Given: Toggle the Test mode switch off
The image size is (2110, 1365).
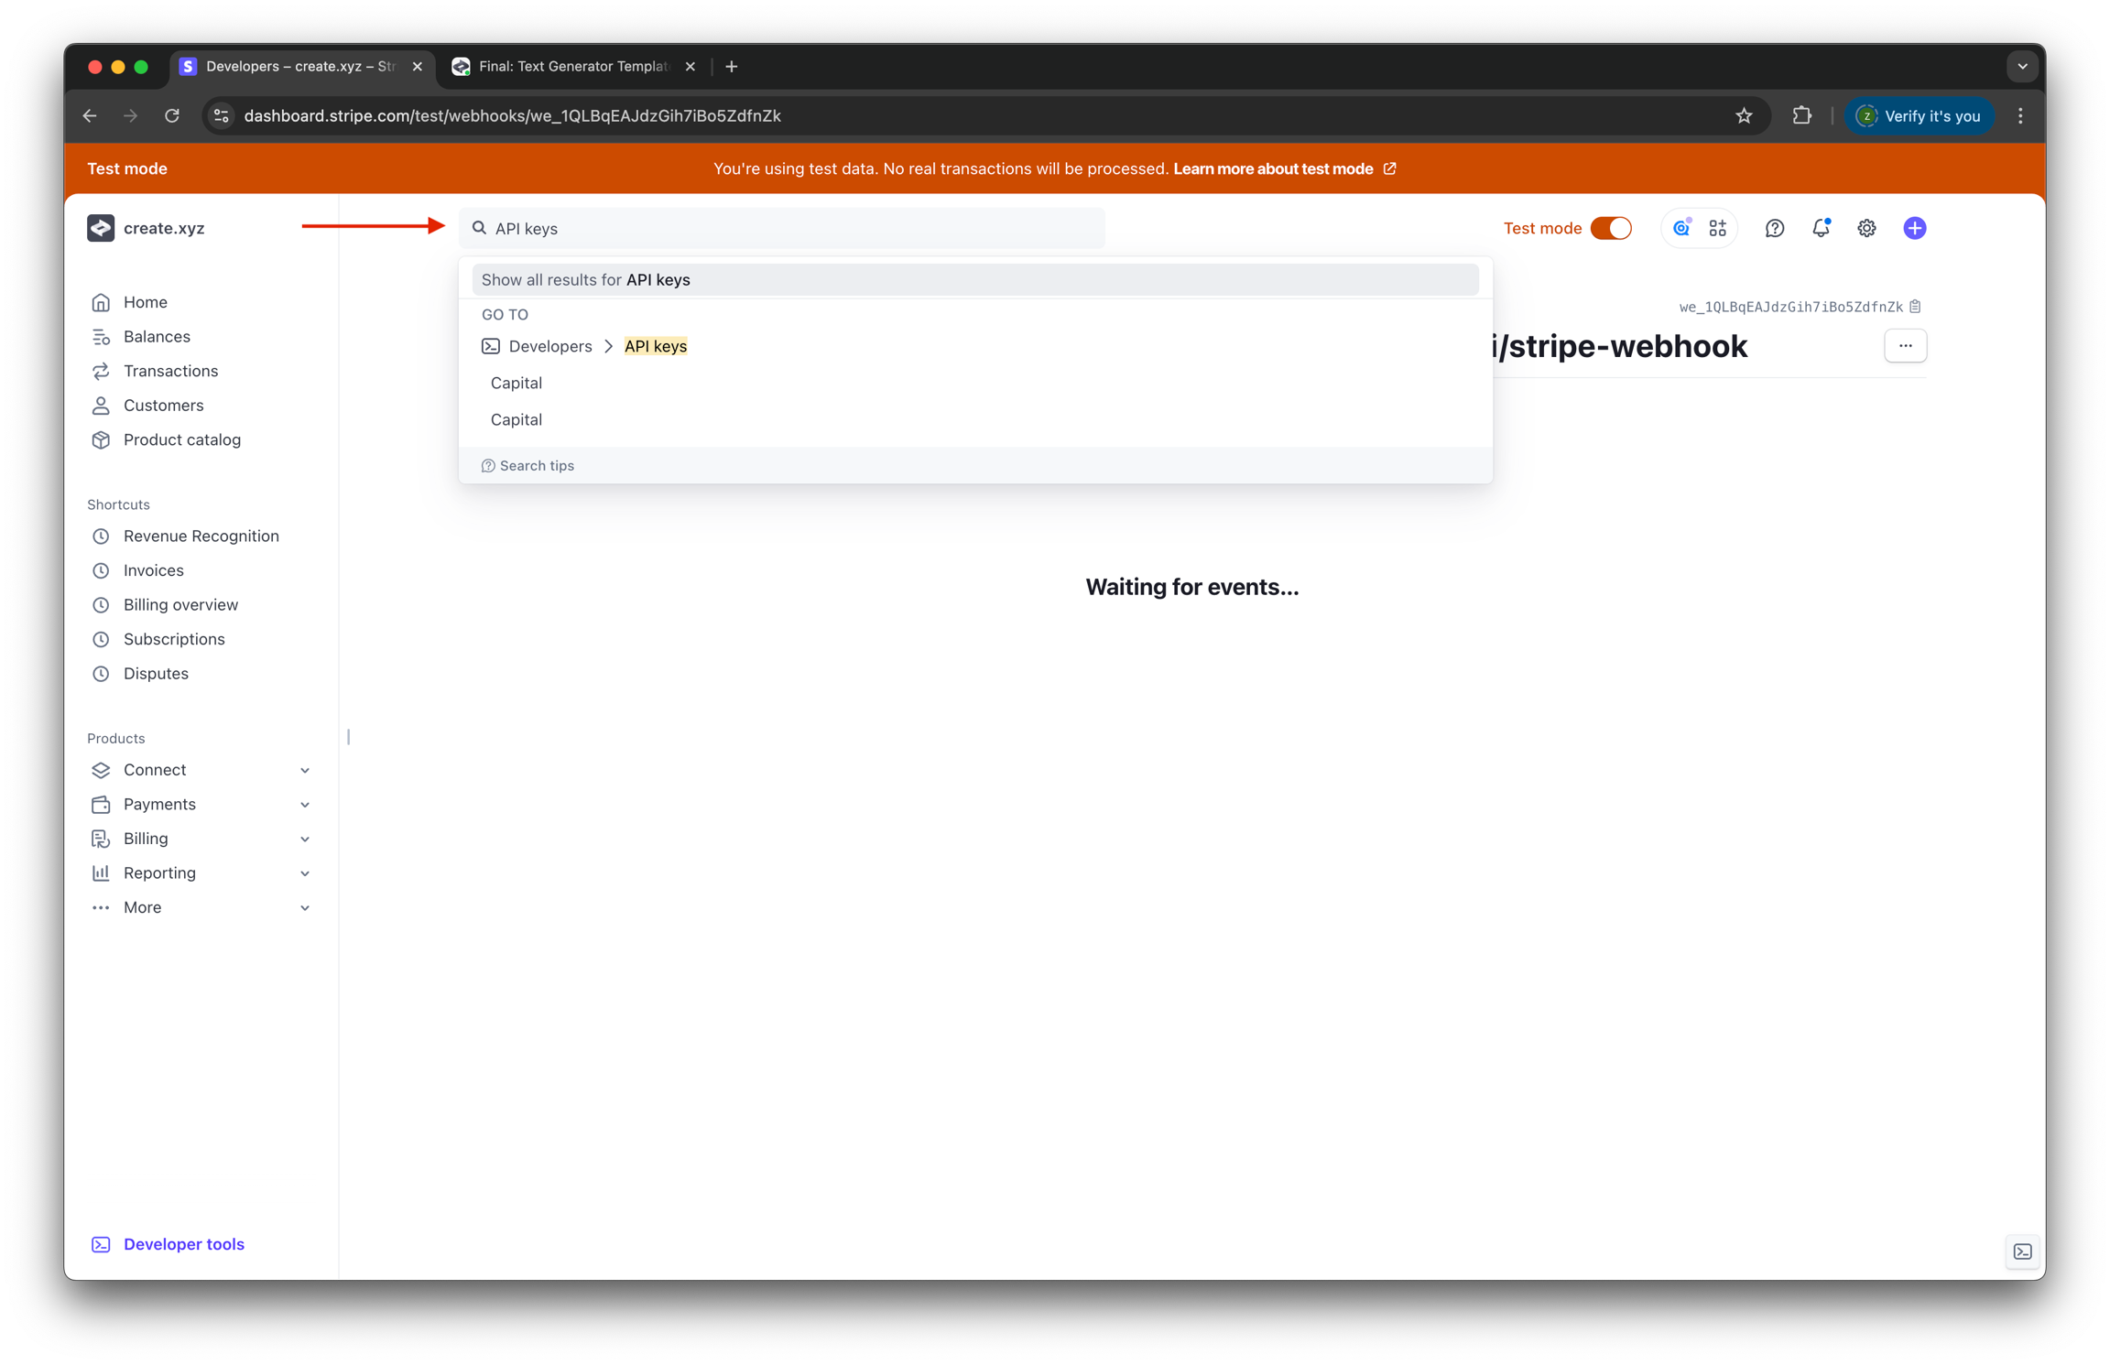Looking at the screenshot, I should [1611, 229].
